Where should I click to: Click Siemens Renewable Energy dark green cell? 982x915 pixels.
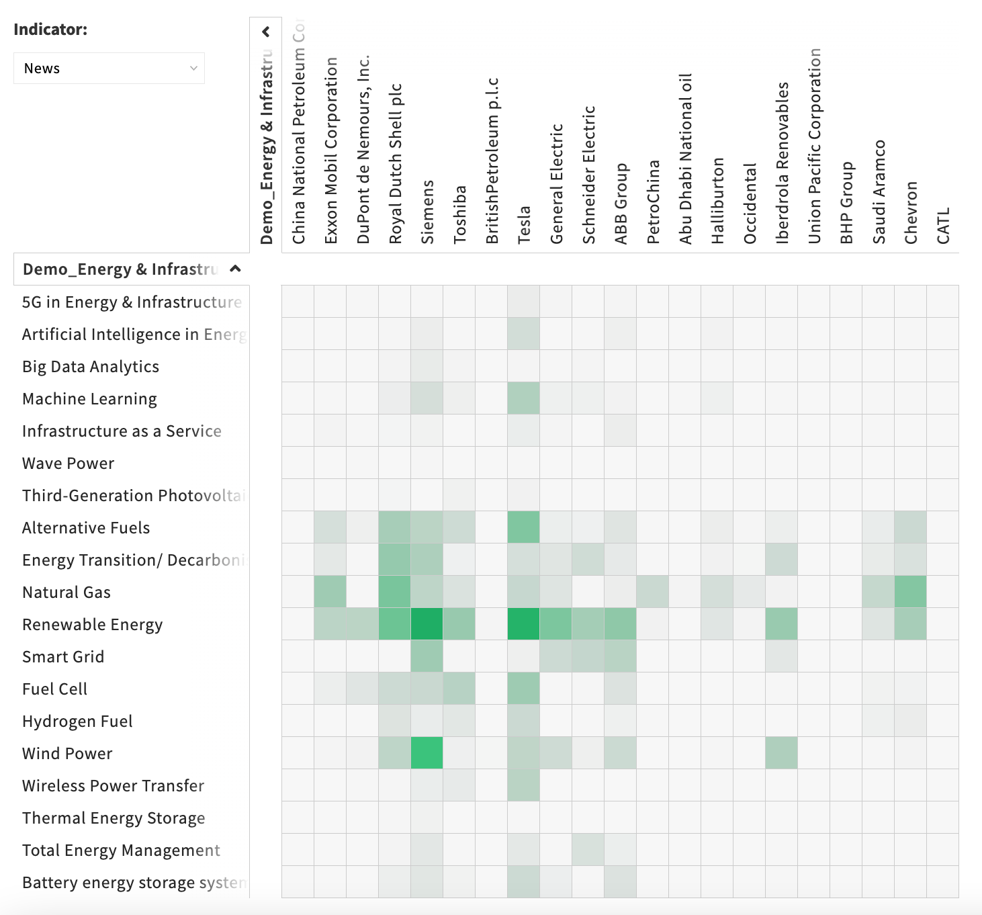427,624
